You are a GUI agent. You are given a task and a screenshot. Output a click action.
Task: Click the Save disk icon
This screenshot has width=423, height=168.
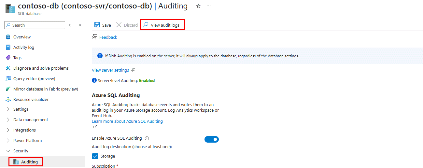pos(97,25)
